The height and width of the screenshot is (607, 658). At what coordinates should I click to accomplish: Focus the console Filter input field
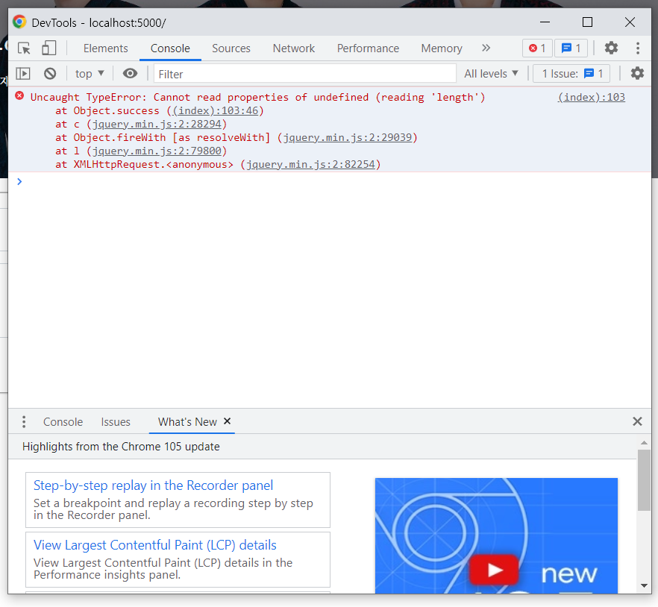point(305,74)
